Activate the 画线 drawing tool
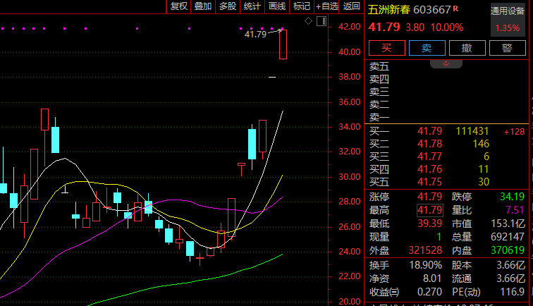 tap(276, 6)
